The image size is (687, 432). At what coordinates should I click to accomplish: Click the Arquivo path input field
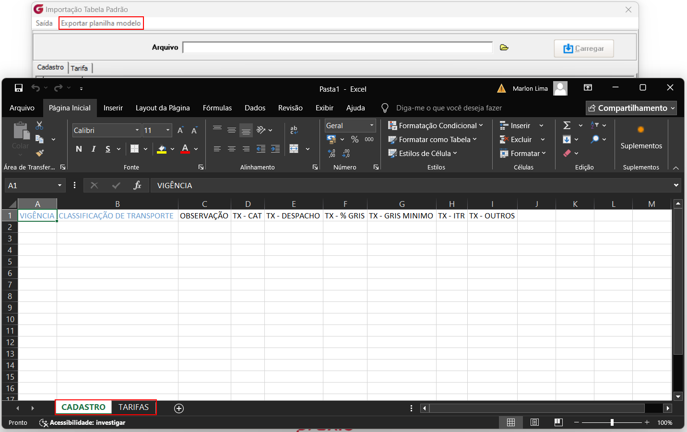(338, 48)
